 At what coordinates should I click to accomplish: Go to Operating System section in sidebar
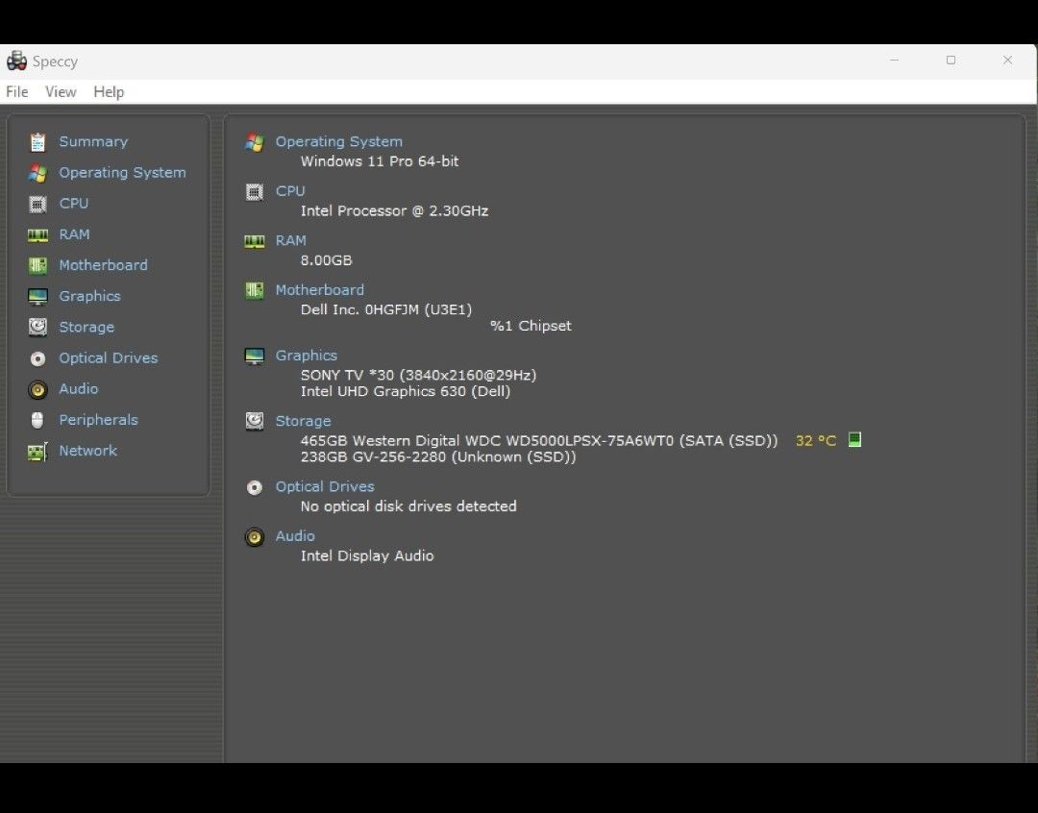click(x=122, y=173)
